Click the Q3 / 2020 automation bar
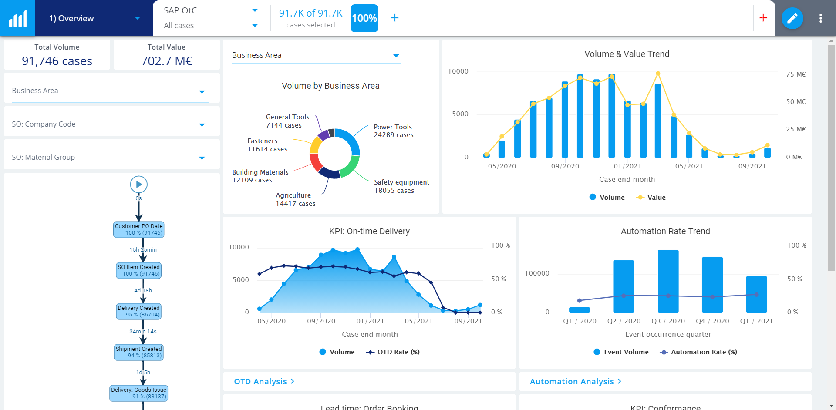 [x=668, y=281]
